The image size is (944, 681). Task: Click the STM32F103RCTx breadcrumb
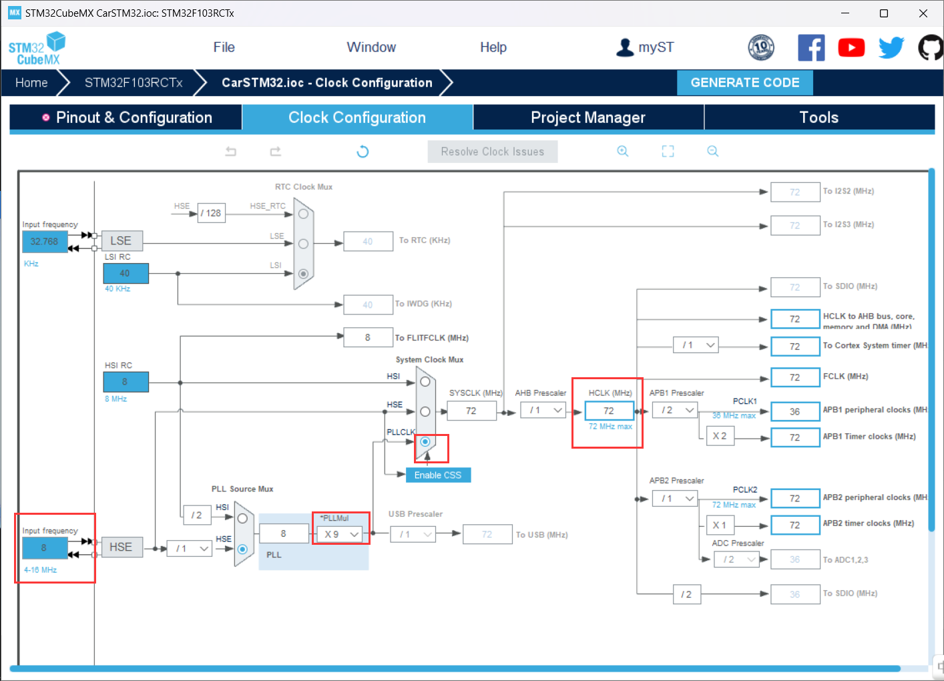pos(134,83)
